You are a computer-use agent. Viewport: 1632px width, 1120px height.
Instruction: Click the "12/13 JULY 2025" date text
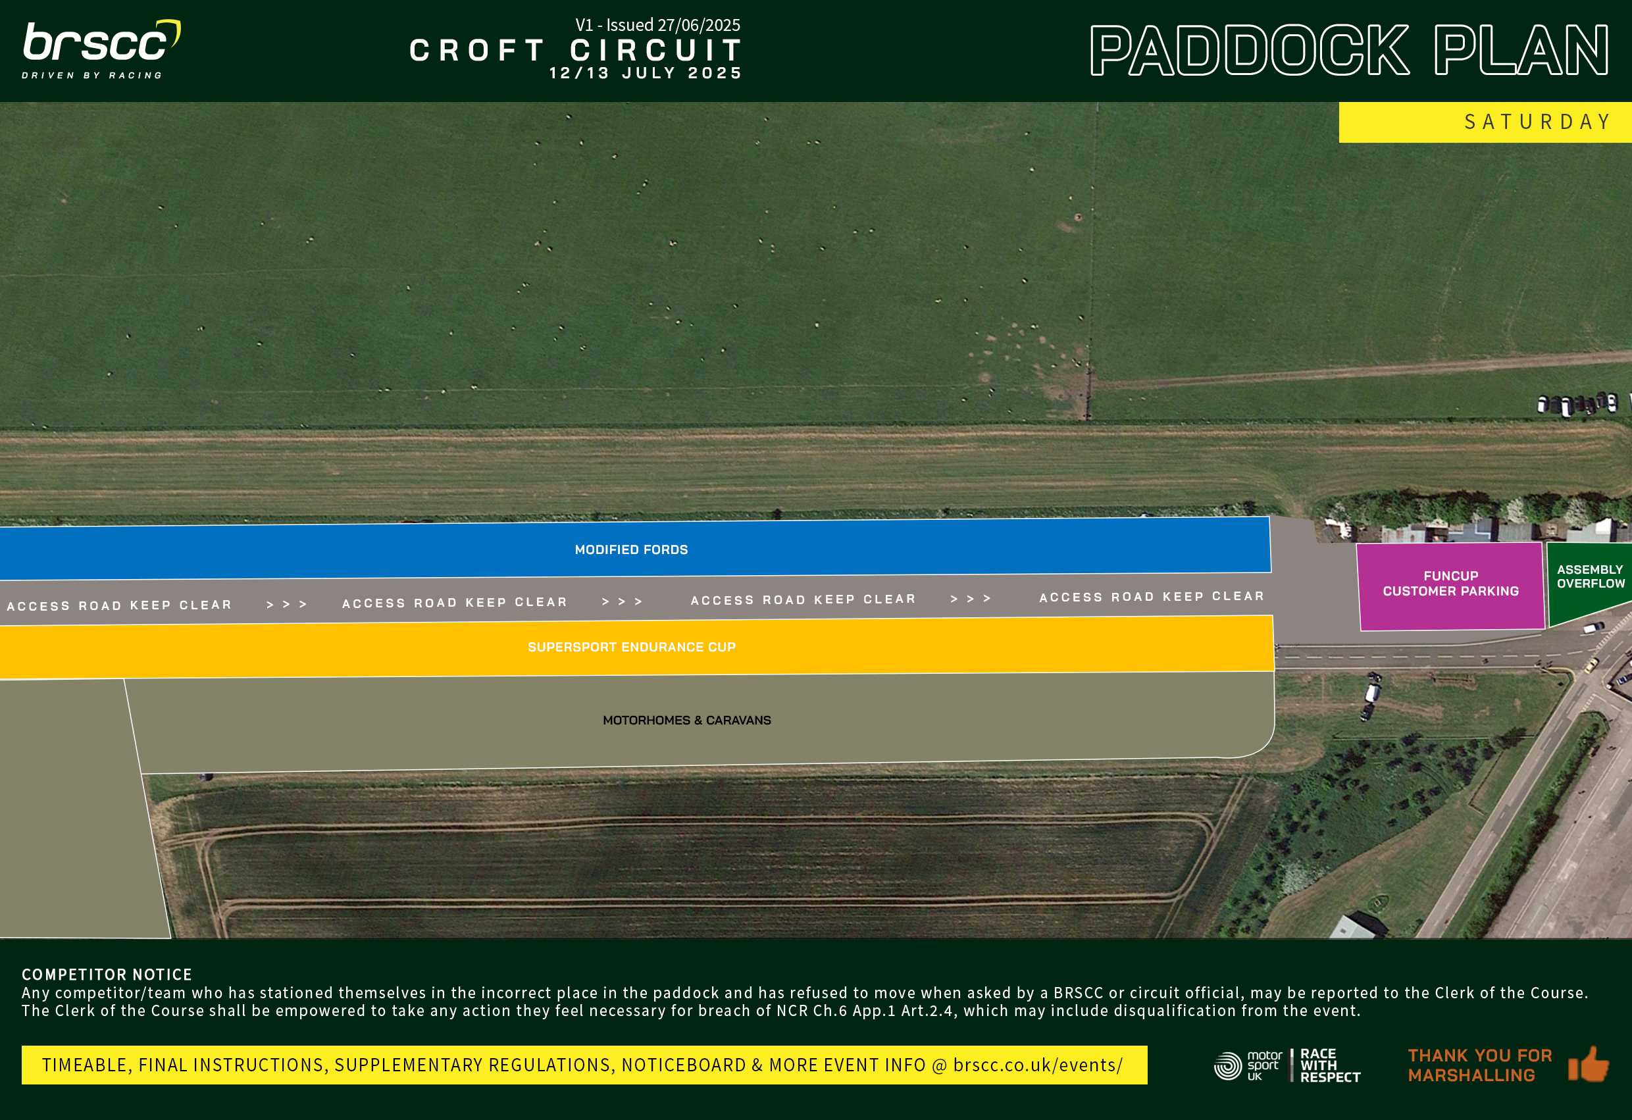[645, 73]
